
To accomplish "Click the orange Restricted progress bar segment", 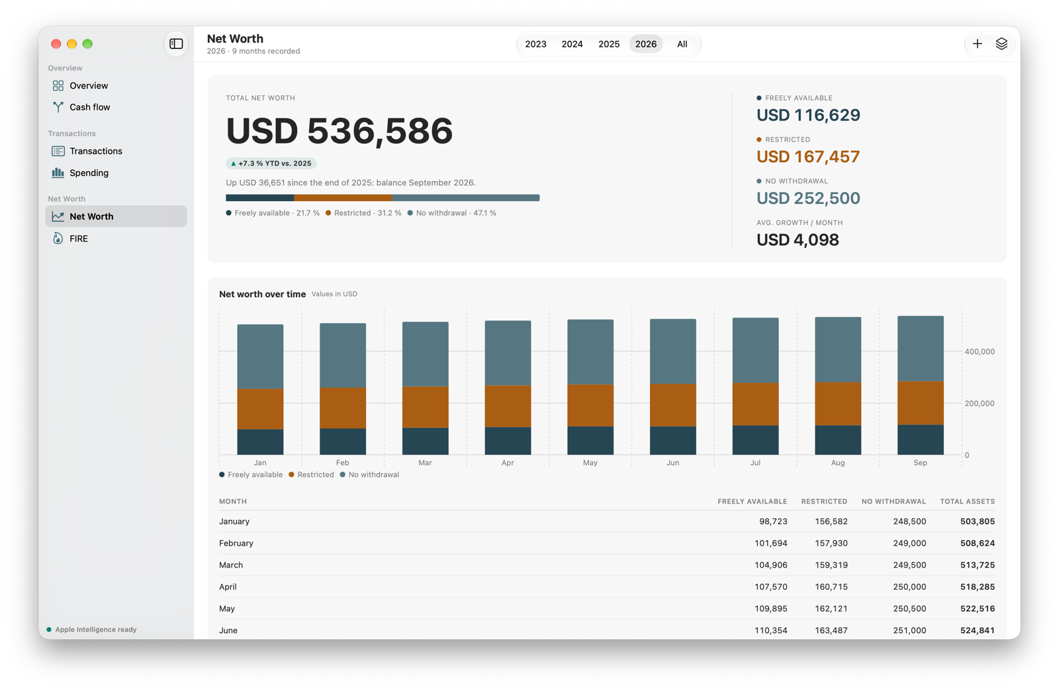I will pyautogui.click(x=343, y=198).
